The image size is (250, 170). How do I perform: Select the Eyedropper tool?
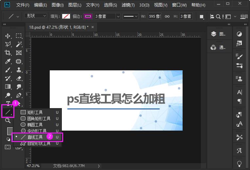pyautogui.click(x=8, y=61)
